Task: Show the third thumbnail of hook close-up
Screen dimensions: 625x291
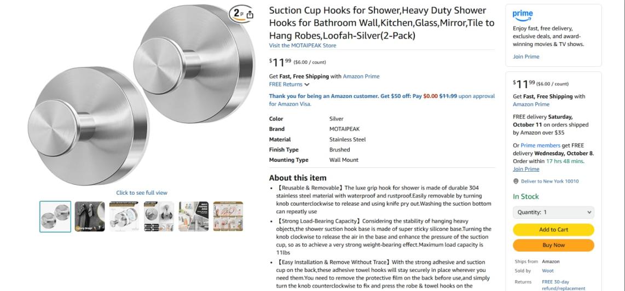Action: 124,217
